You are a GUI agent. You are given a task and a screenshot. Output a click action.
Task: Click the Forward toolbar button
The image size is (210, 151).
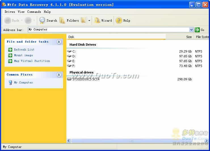(28, 20)
